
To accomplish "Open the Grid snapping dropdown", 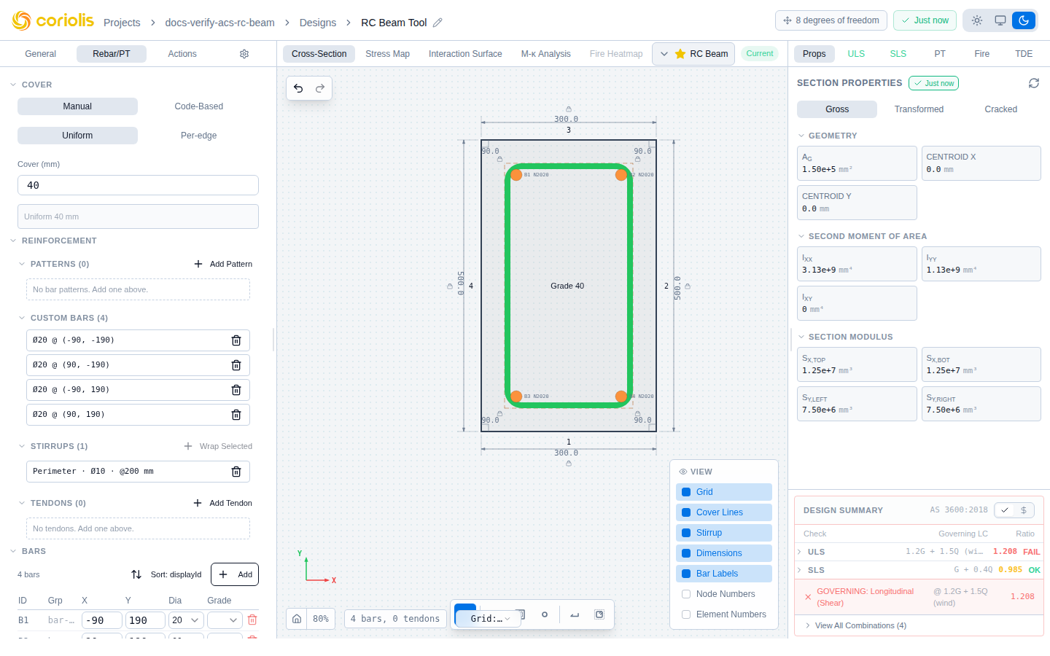I will tap(489, 619).
